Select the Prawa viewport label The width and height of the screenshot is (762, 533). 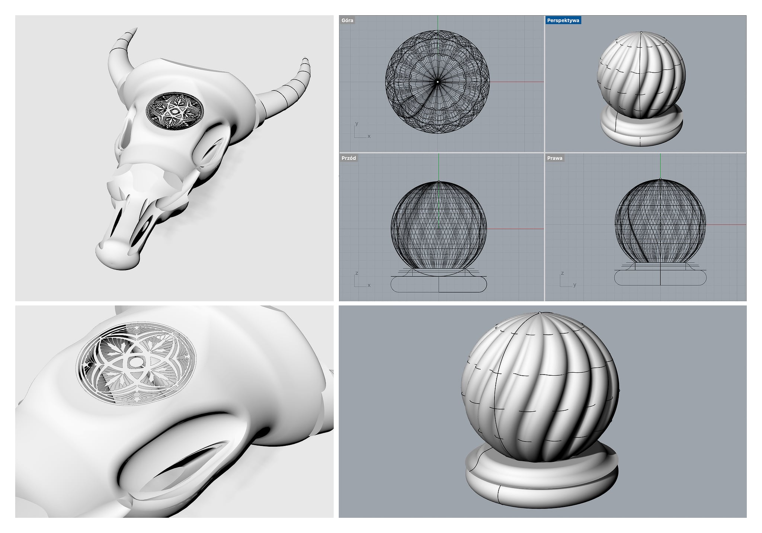555,158
